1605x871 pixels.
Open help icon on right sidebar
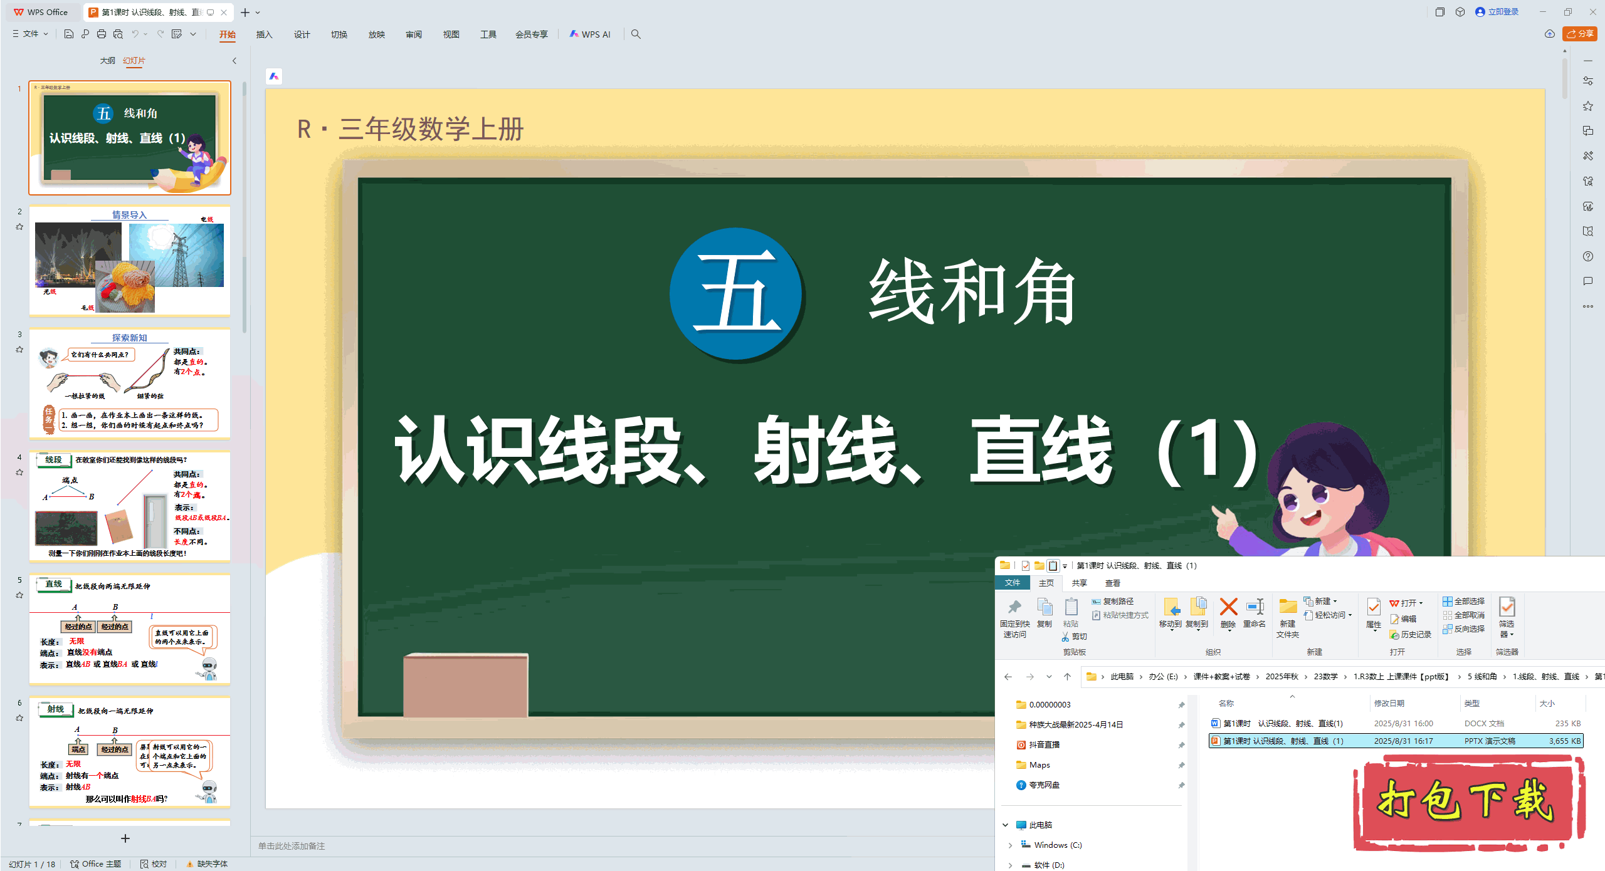tap(1587, 256)
